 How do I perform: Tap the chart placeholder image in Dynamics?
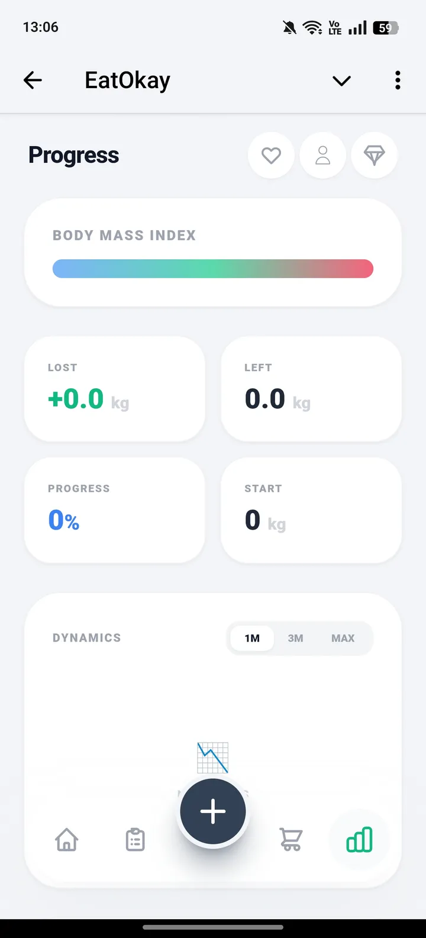click(212, 757)
